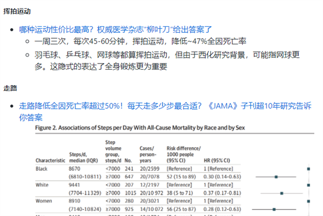Open link about 哪种运动性价比最高 柳叶刀 article
The image size is (323, 216).
pos(115,30)
